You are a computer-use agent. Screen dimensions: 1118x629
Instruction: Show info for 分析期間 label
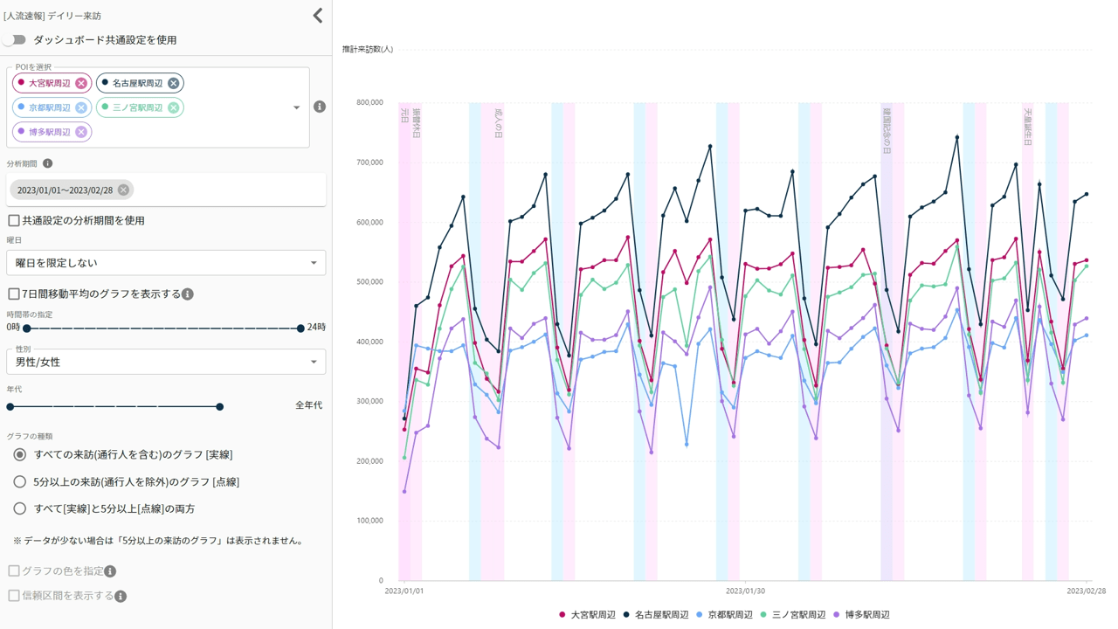coord(48,163)
